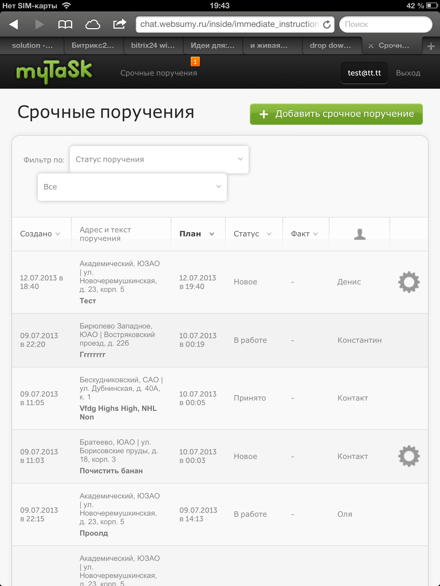Open the bookmarks book icon
The image size is (440, 586).
[65, 24]
